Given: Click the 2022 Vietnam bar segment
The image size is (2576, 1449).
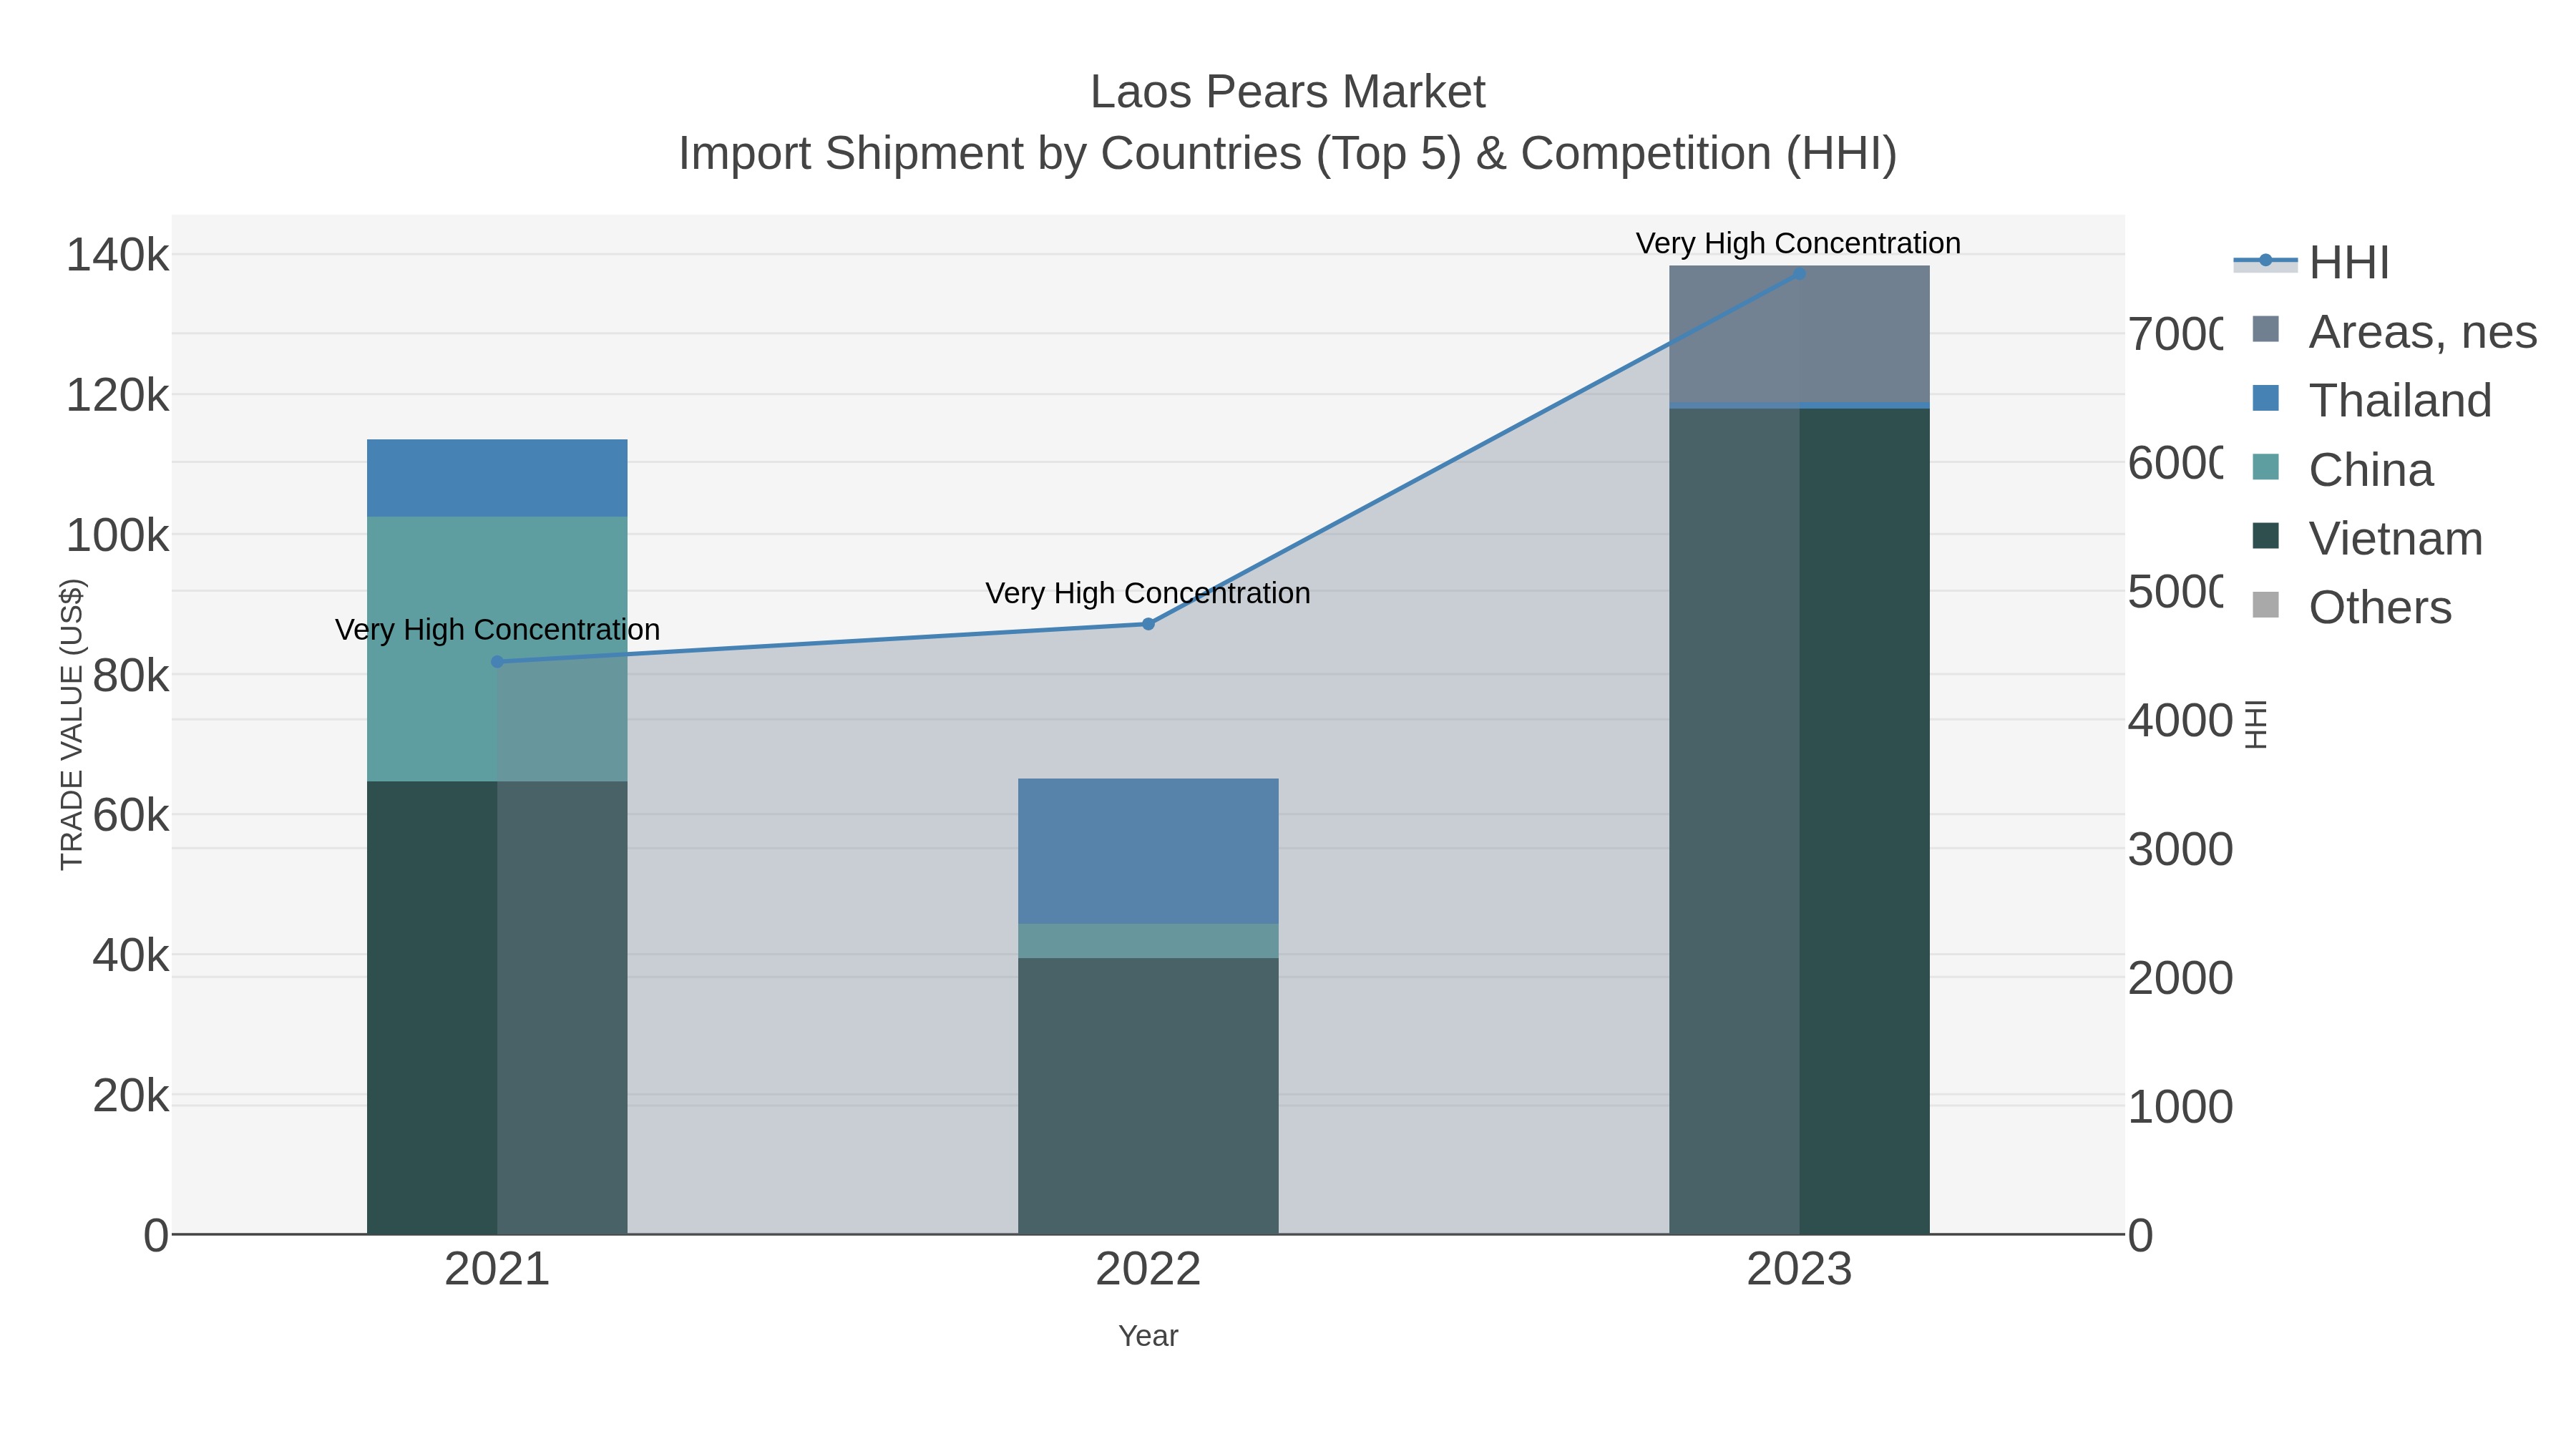Looking at the screenshot, I should click(x=1148, y=1097).
